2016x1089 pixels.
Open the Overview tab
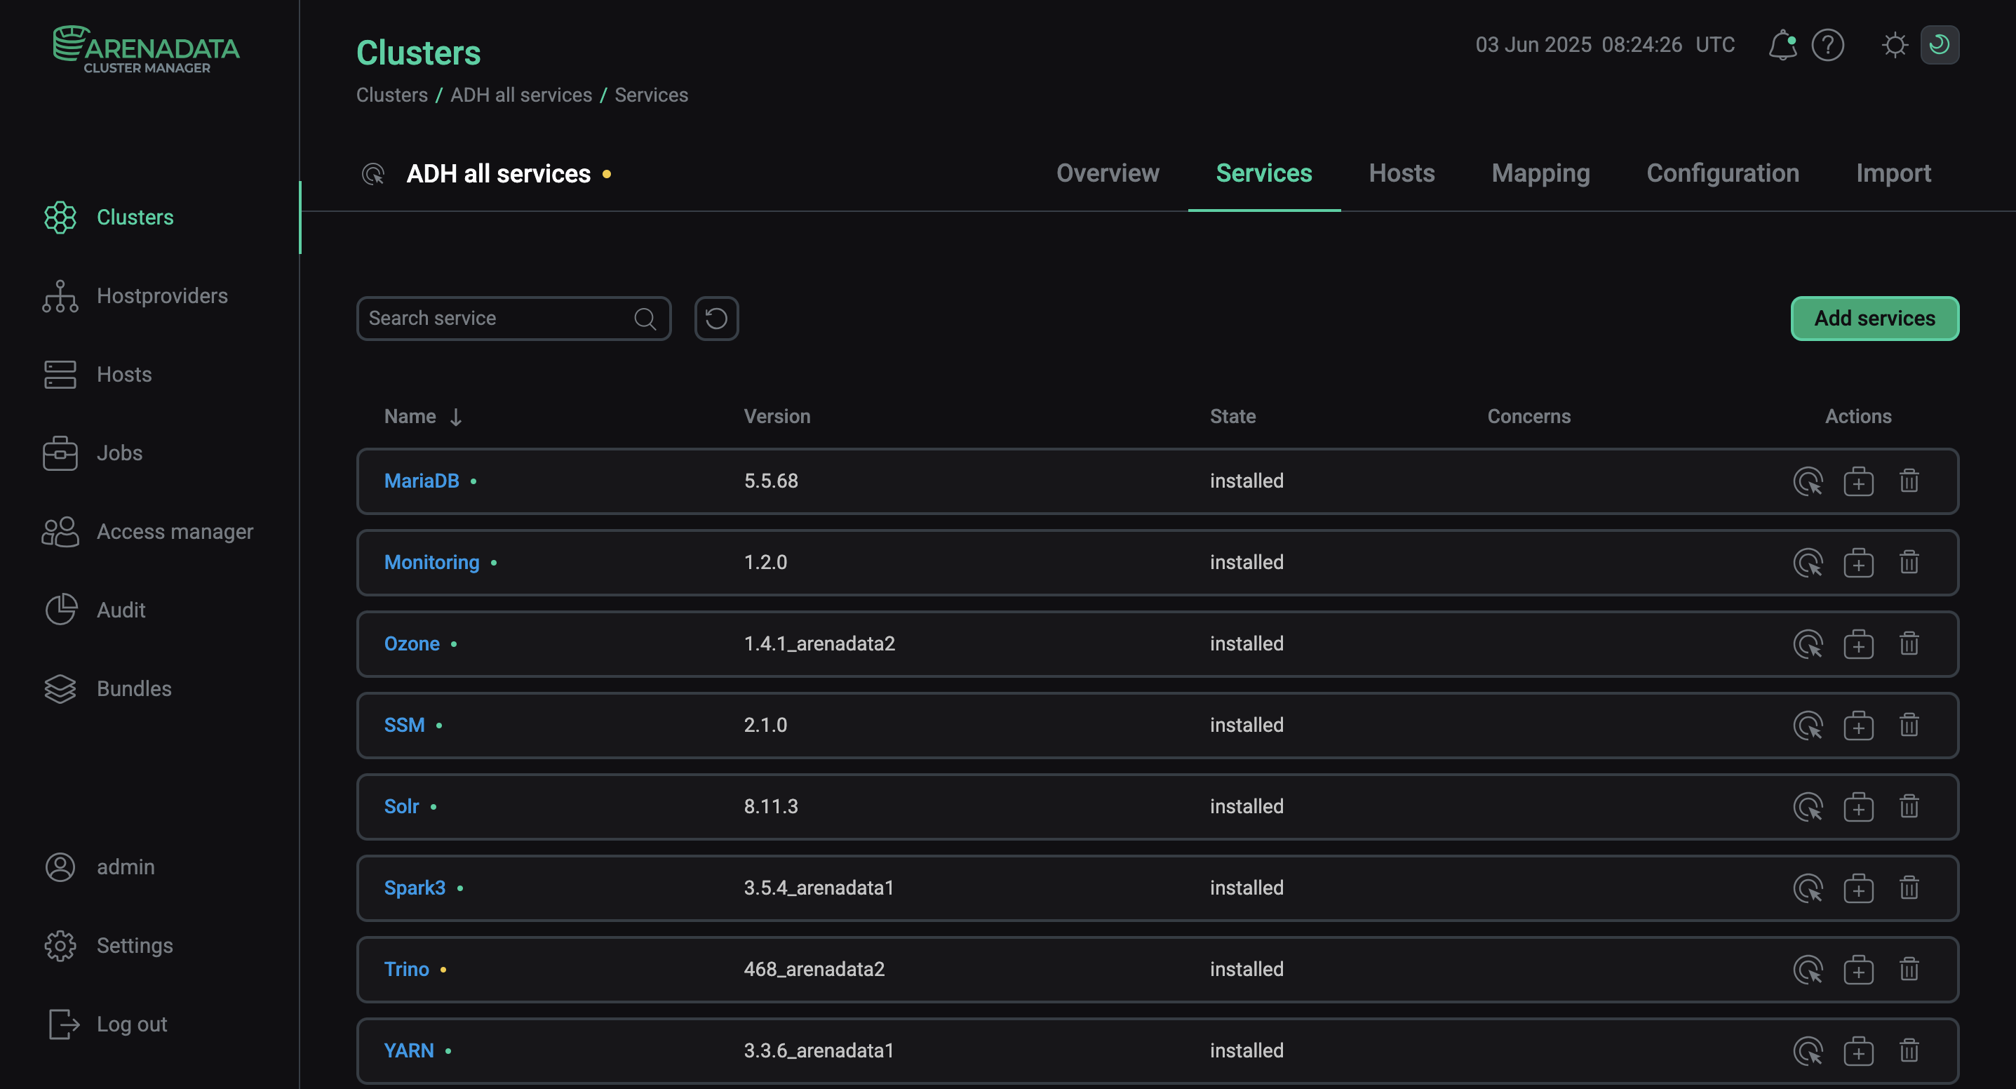pos(1108,173)
